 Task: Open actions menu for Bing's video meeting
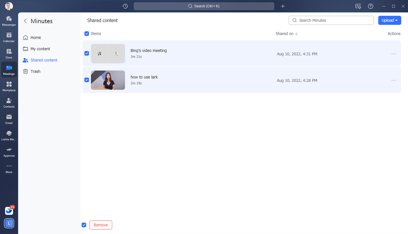(394, 54)
